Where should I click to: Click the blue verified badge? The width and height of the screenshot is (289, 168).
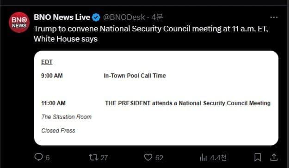coord(96,18)
